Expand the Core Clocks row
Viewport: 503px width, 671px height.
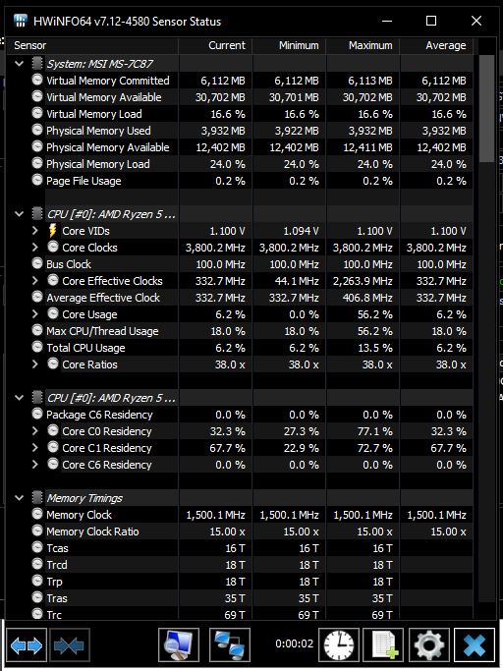pyautogui.click(x=35, y=247)
